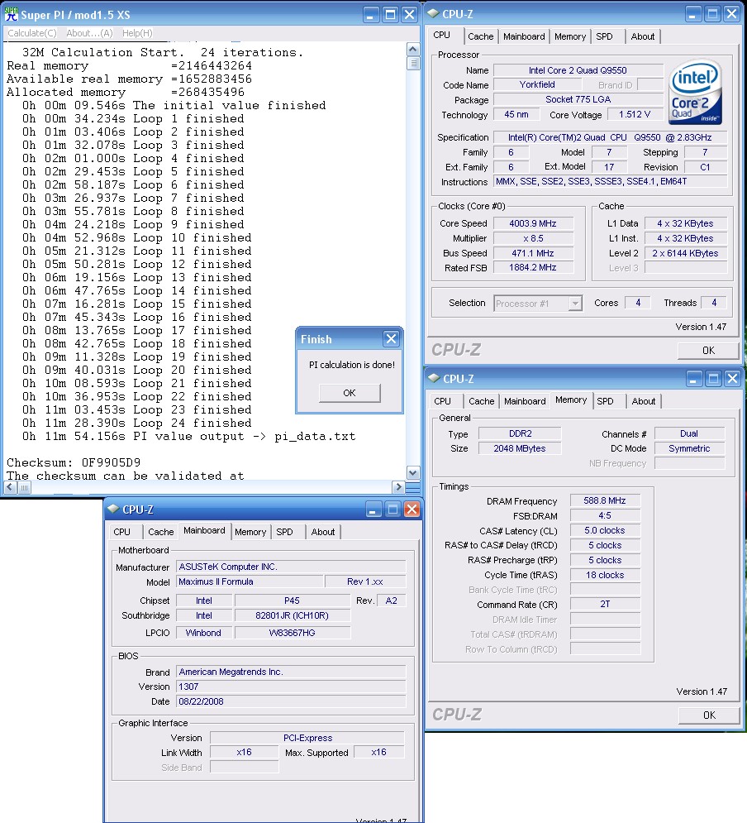The image size is (747, 823).
Task: Close the Mainboard CPU-Z window
Action: click(412, 509)
